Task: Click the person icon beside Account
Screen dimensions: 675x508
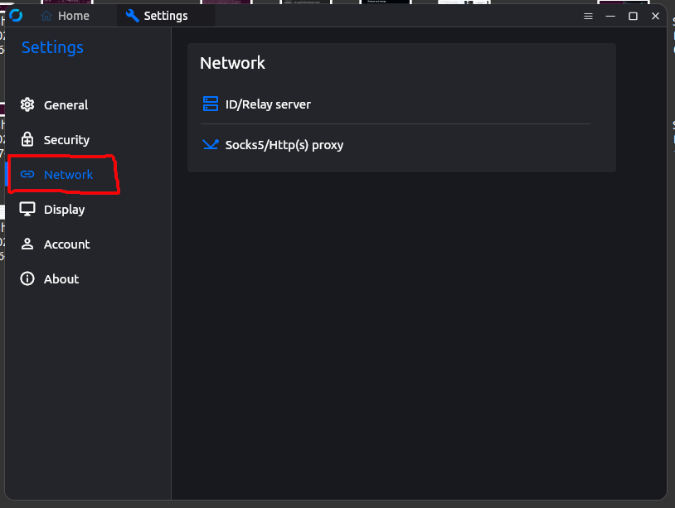Action: tap(27, 244)
